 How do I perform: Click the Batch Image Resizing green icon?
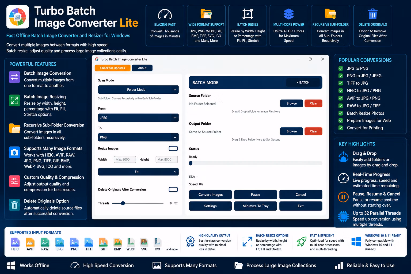click(x=14, y=100)
